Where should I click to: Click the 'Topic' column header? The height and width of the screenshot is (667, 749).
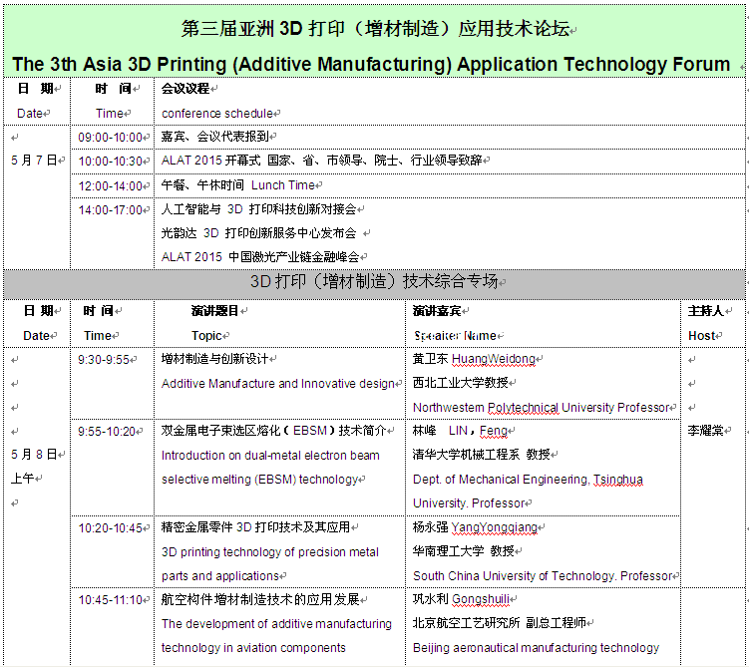[207, 336]
